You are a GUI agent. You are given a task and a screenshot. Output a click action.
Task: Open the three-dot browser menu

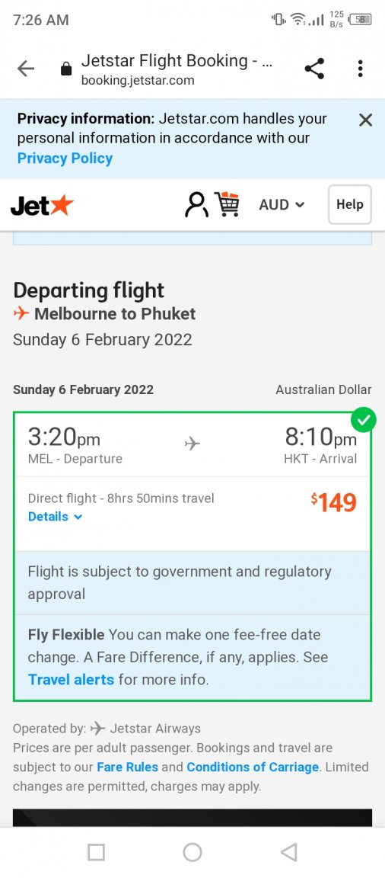pyautogui.click(x=361, y=69)
